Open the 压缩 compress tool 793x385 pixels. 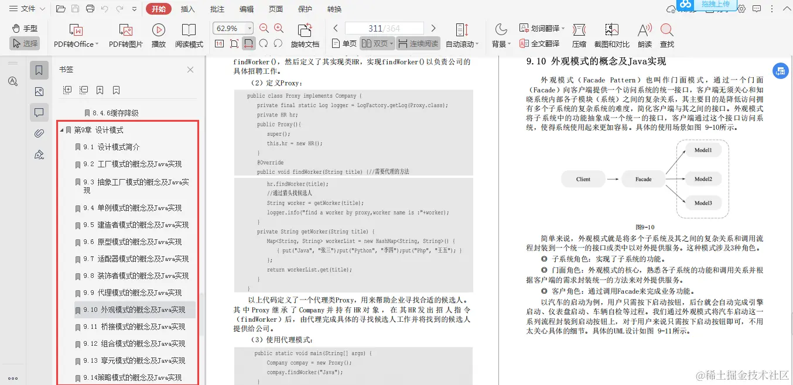[579, 35]
